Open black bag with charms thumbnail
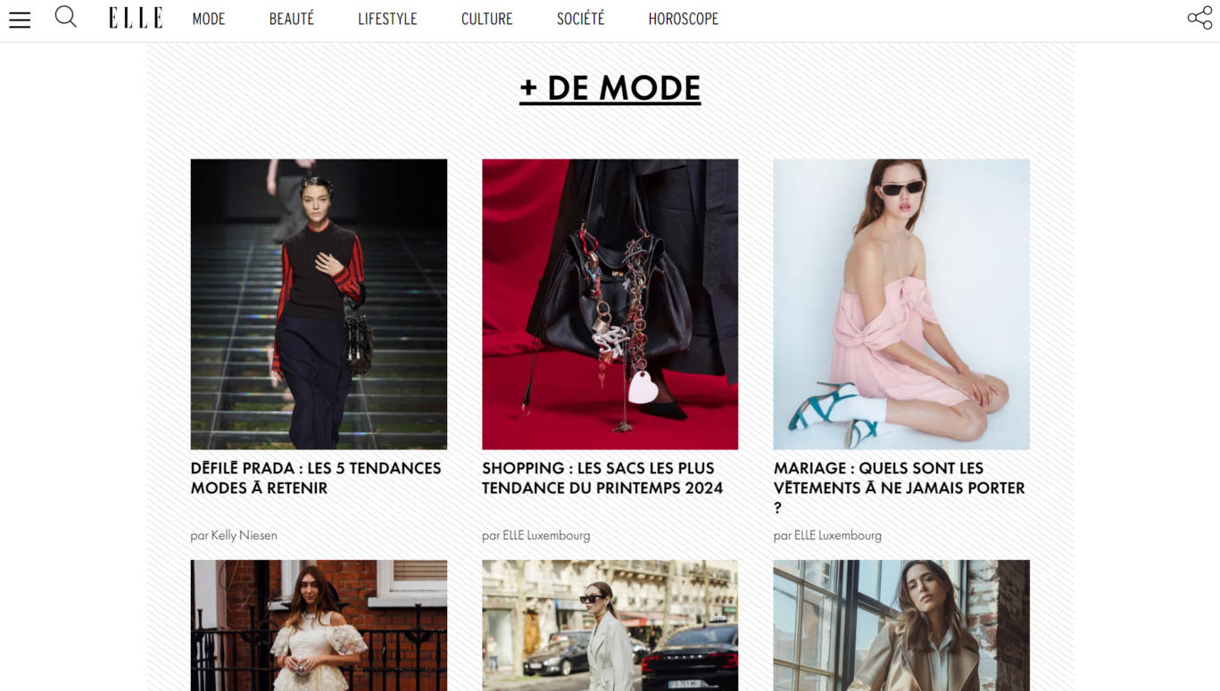 [x=610, y=304]
